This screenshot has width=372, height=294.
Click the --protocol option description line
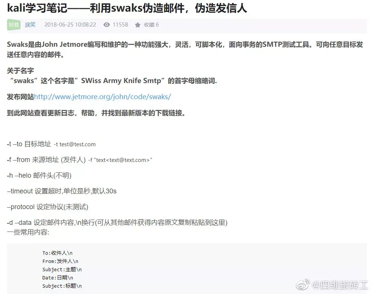pyautogui.click(x=48, y=207)
